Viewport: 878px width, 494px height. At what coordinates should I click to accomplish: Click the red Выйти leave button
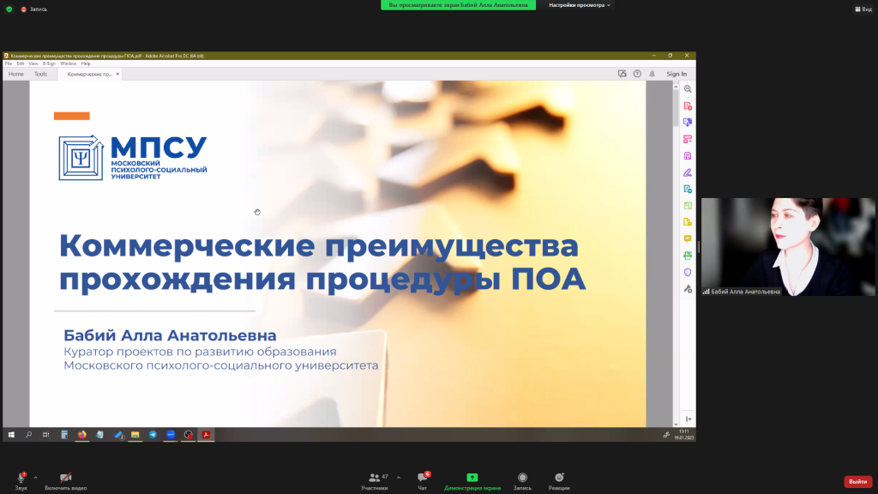click(x=857, y=482)
